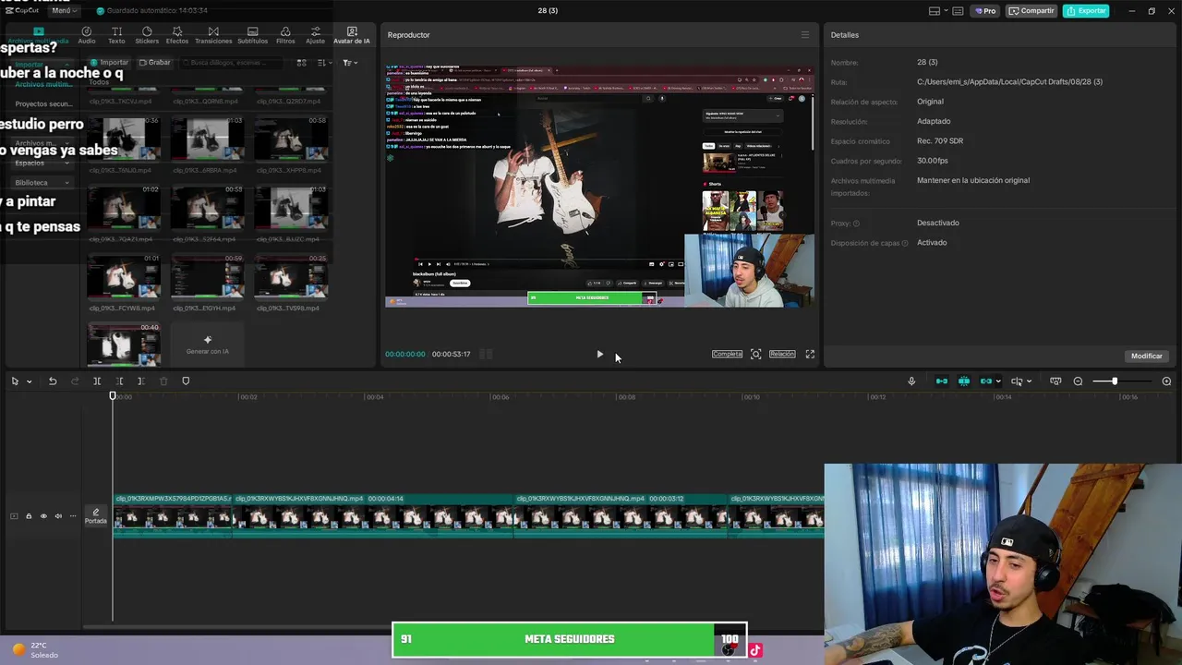Click the Grabar button
This screenshot has height=665, width=1182.
pos(155,63)
